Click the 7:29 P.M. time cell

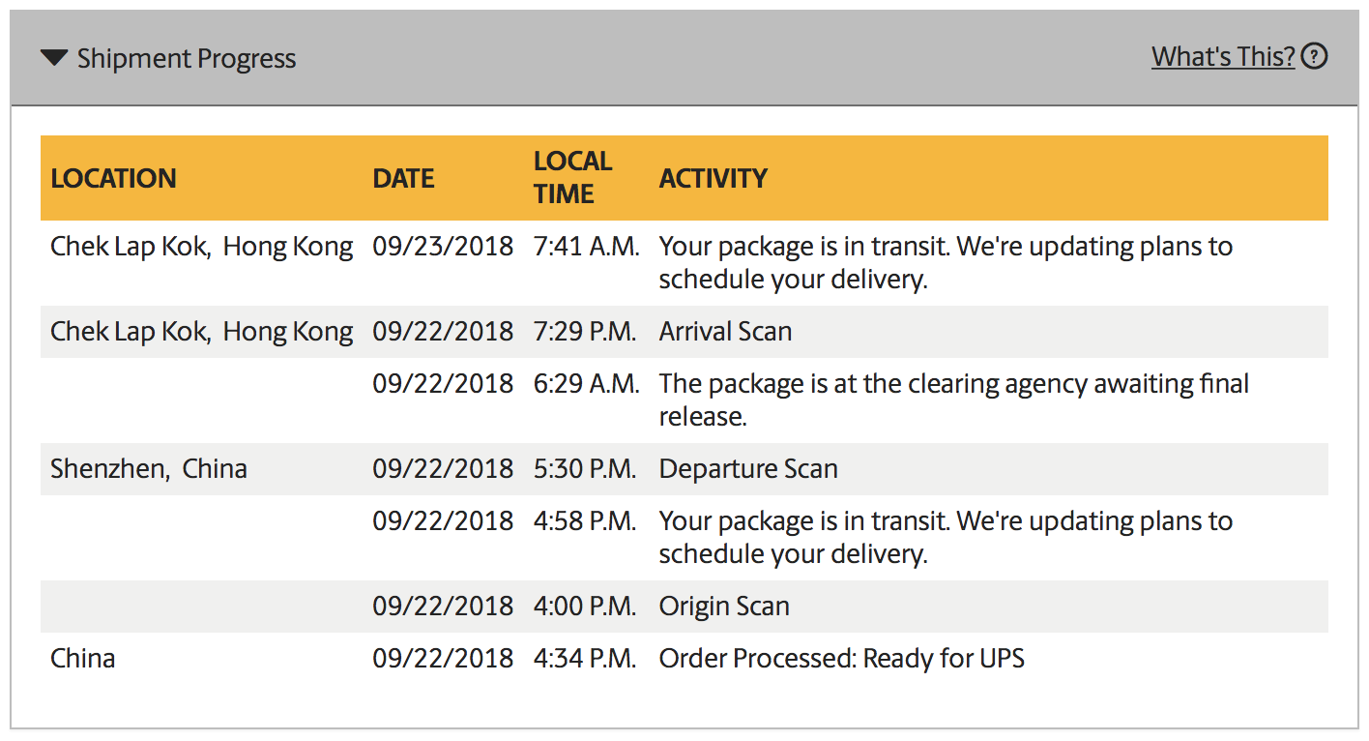[x=585, y=332]
